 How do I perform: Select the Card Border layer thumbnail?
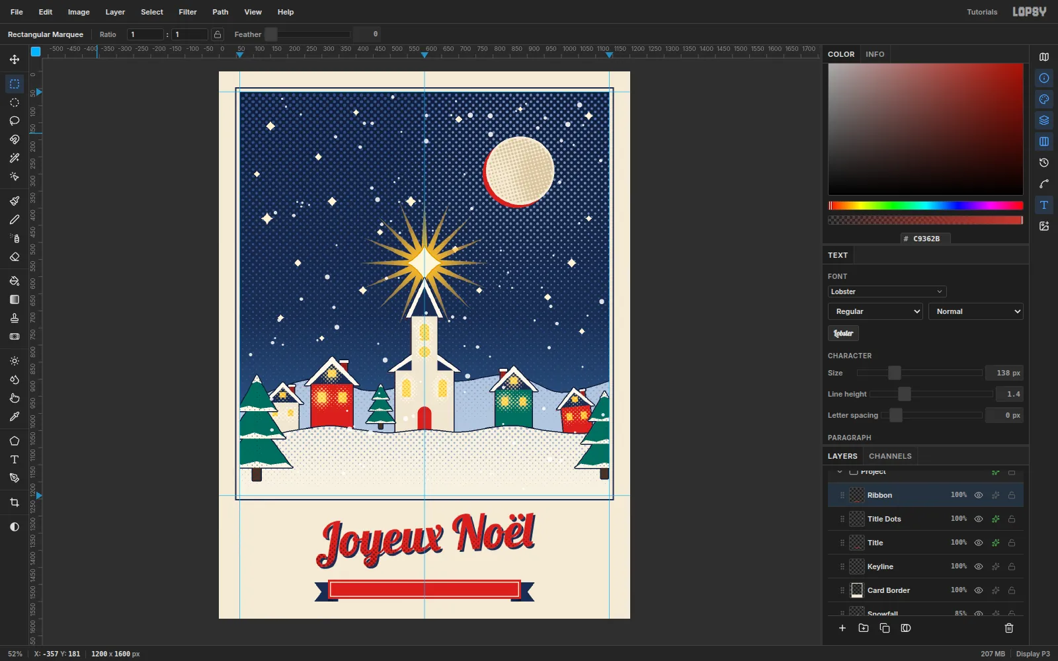[857, 590]
